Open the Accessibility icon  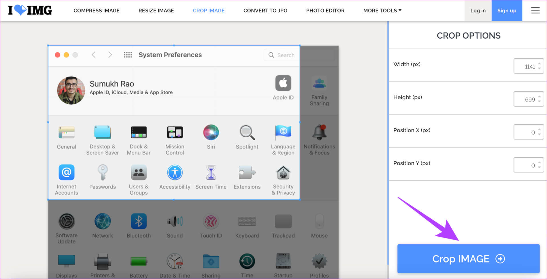click(x=175, y=172)
